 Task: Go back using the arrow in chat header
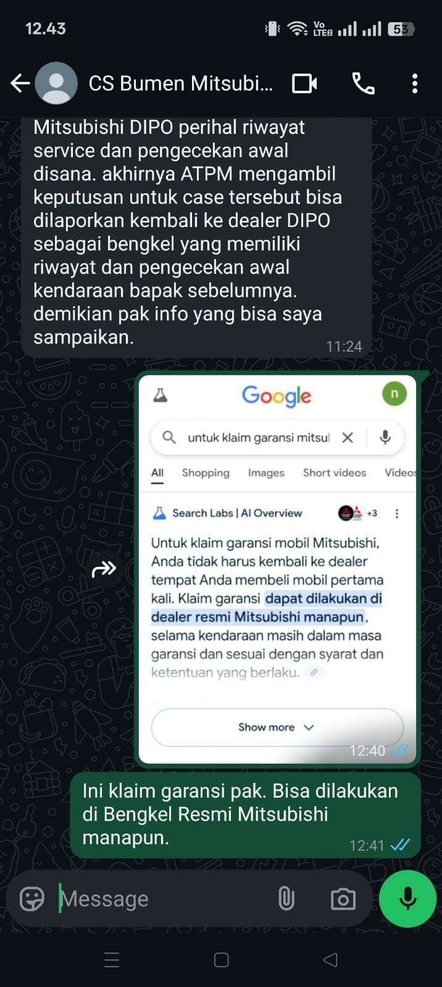pyautogui.click(x=20, y=83)
